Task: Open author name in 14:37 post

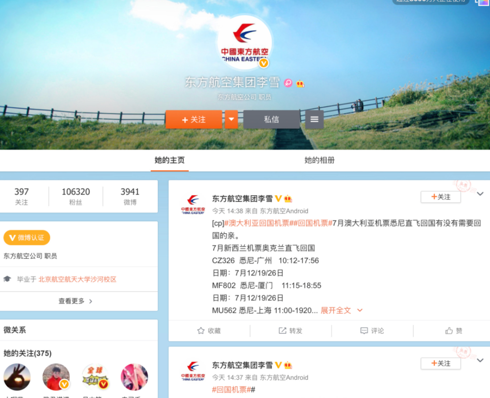Action: tap(242, 365)
